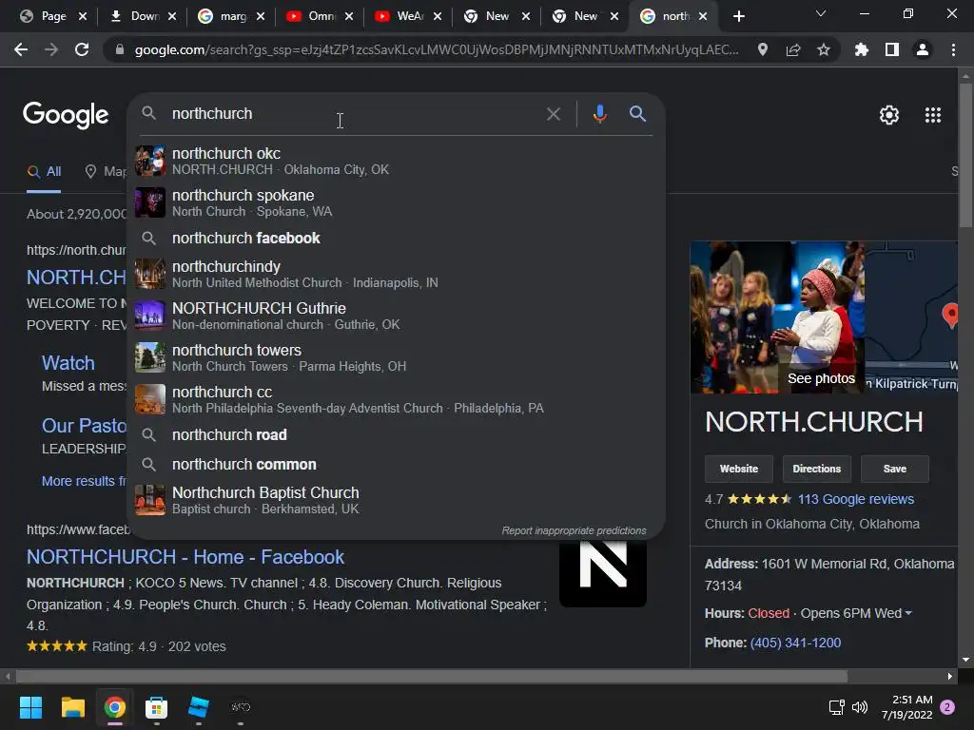The height and width of the screenshot is (730, 974).
Task: Open Microsoft Store from the taskbar
Action: coord(157,707)
